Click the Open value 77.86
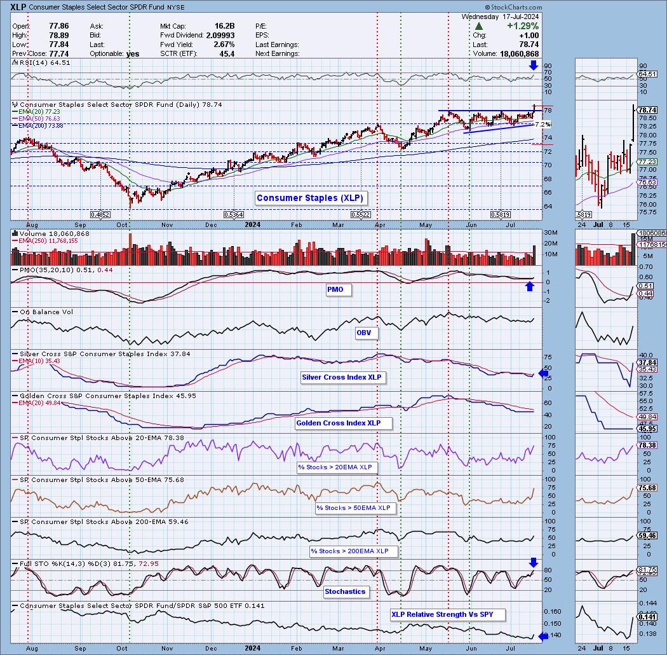Viewport: 667px width, 655px height. 58,26
